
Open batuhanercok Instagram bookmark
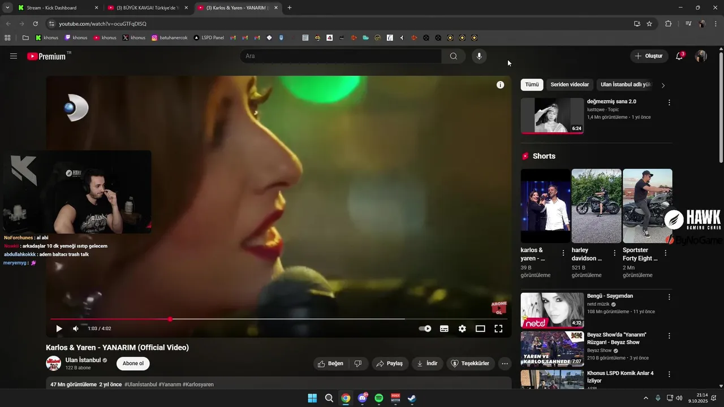169,38
